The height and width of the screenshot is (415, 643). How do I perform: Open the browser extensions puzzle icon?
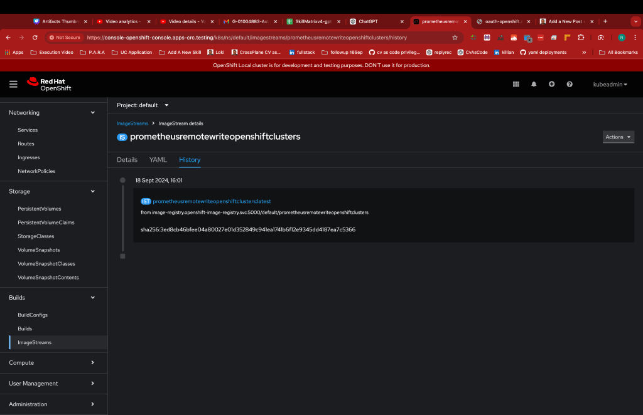[581, 37]
